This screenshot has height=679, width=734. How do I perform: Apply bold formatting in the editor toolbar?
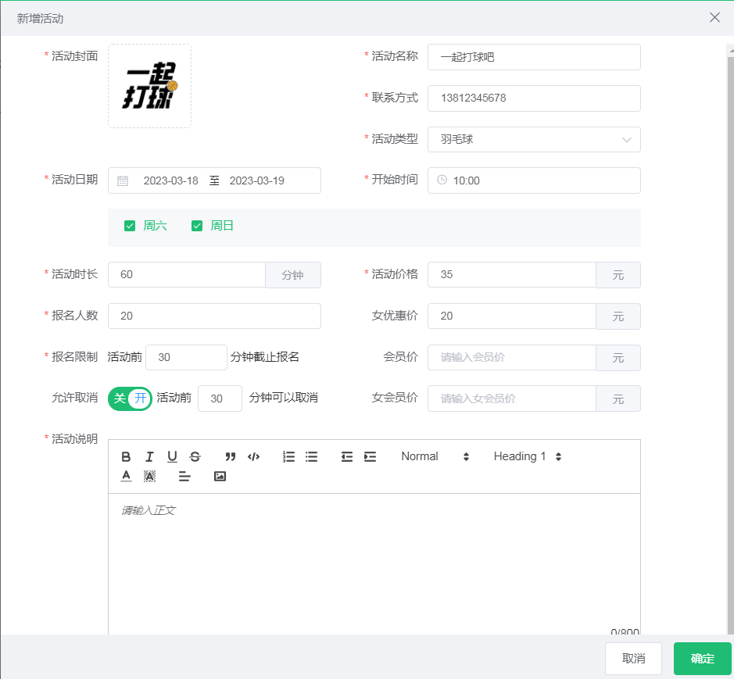tap(126, 456)
